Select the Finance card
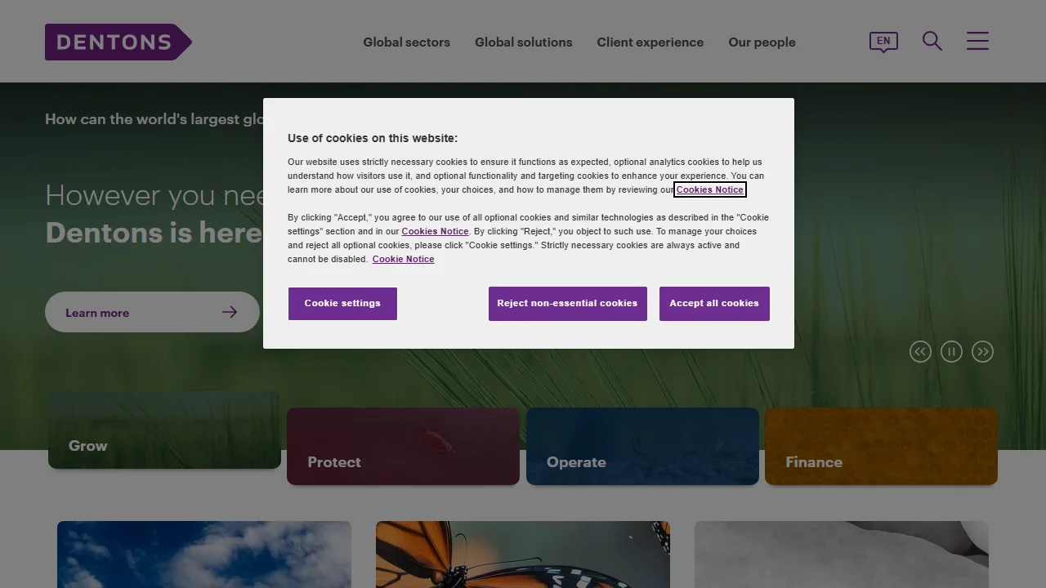The width and height of the screenshot is (1046, 588). point(881,446)
